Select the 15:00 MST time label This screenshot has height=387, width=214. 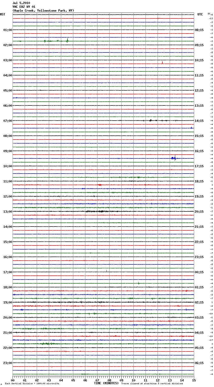coord(8,242)
